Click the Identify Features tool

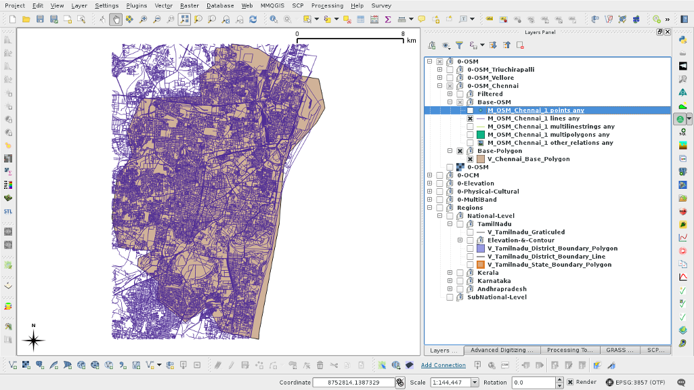click(274, 20)
